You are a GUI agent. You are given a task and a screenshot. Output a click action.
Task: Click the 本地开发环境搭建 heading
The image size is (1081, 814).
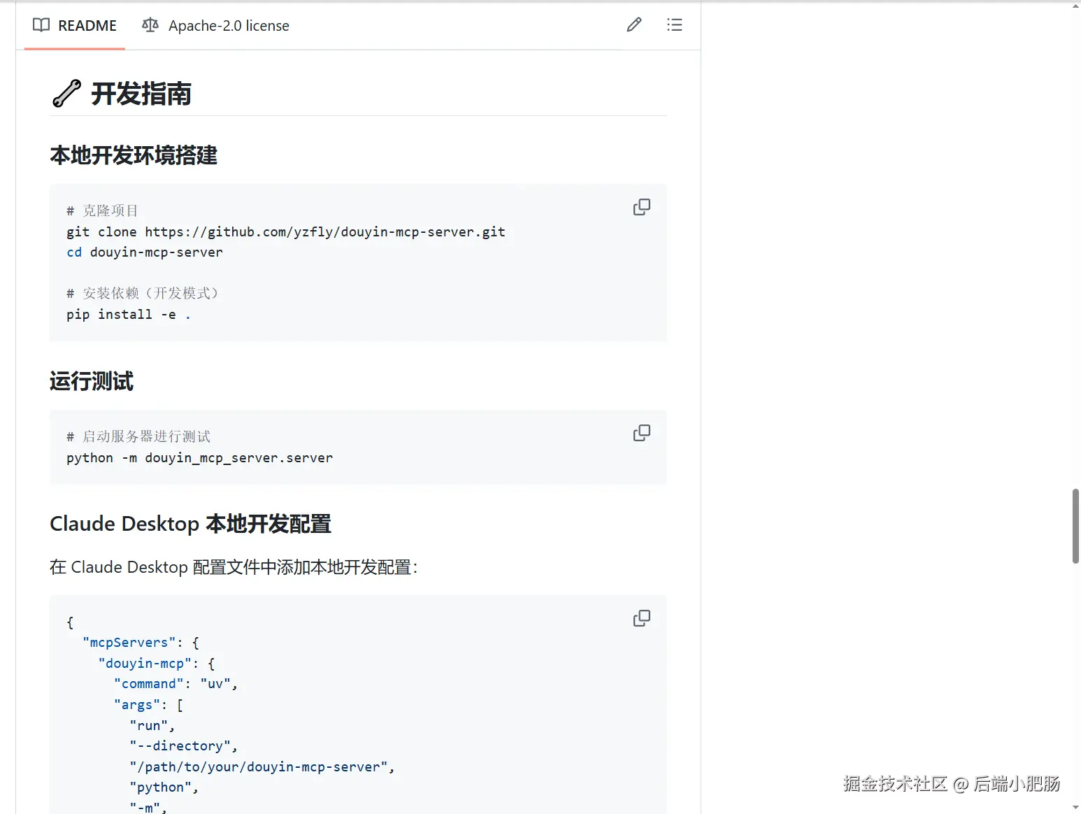click(134, 155)
